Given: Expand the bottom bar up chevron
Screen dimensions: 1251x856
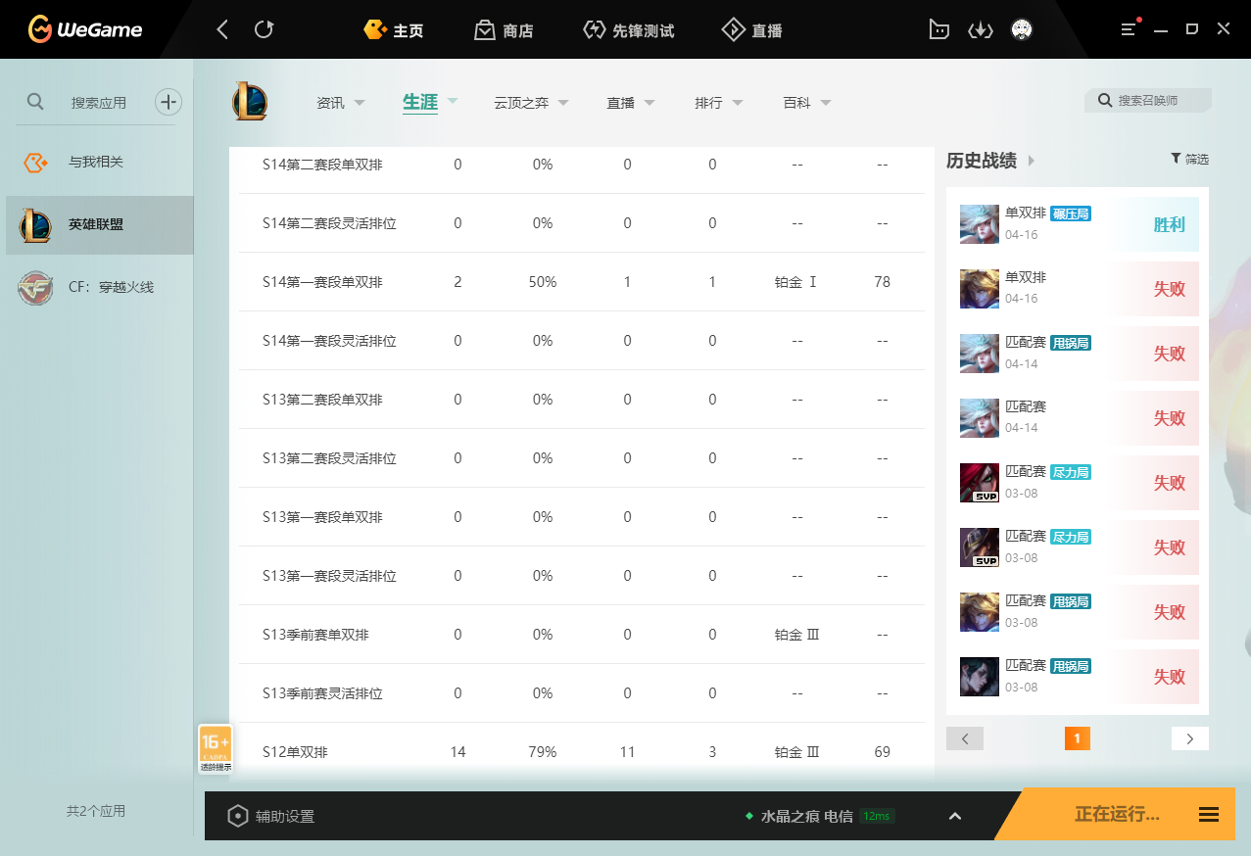Looking at the screenshot, I should [x=955, y=816].
